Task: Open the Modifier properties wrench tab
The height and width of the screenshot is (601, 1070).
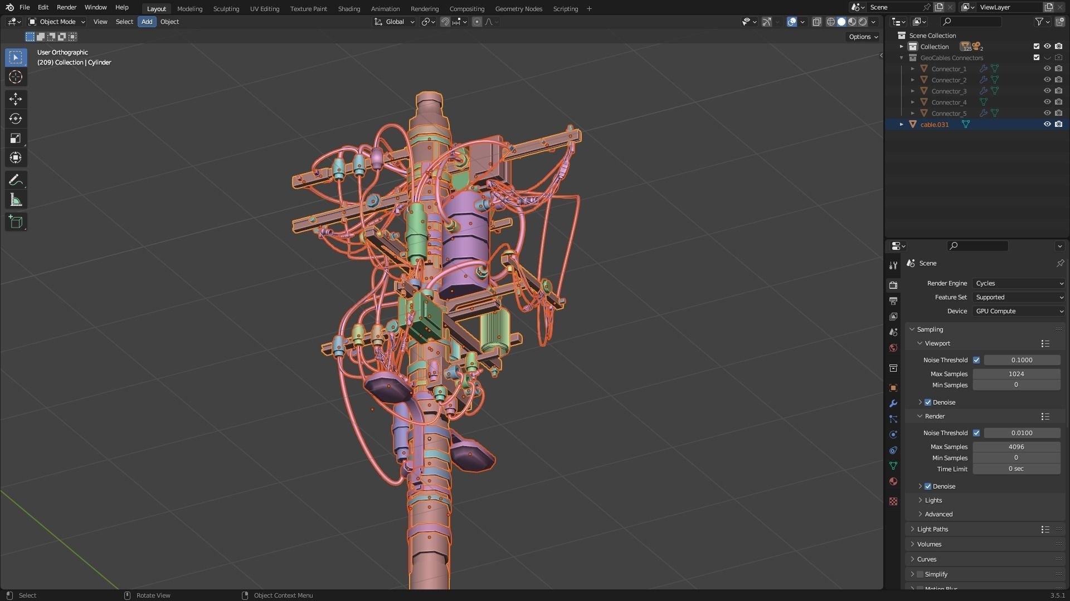Action: pos(893,403)
